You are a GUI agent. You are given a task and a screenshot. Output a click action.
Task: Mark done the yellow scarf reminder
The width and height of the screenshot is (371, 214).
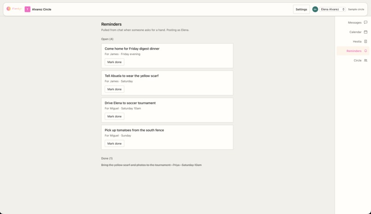[114, 89]
